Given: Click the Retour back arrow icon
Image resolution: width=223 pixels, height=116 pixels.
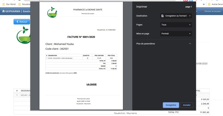Looking at the screenshot, I should click(x=18, y=22).
